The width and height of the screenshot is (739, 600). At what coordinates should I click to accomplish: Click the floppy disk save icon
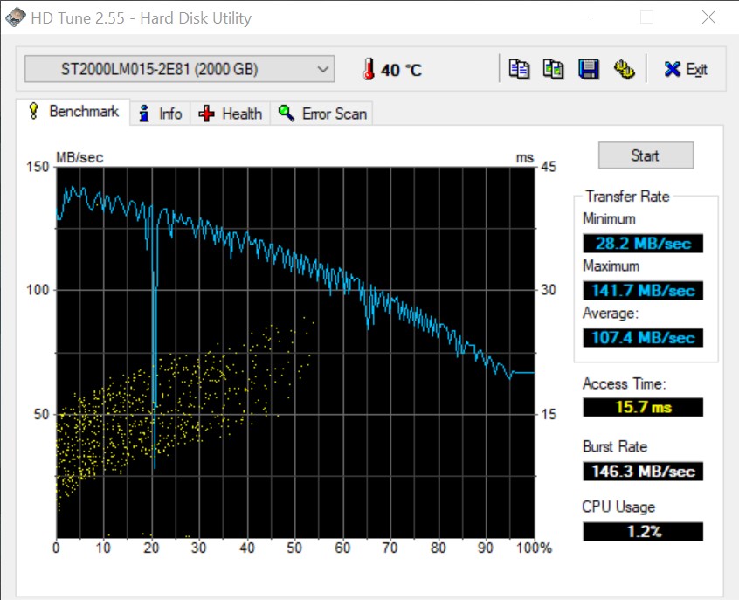click(x=589, y=69)
